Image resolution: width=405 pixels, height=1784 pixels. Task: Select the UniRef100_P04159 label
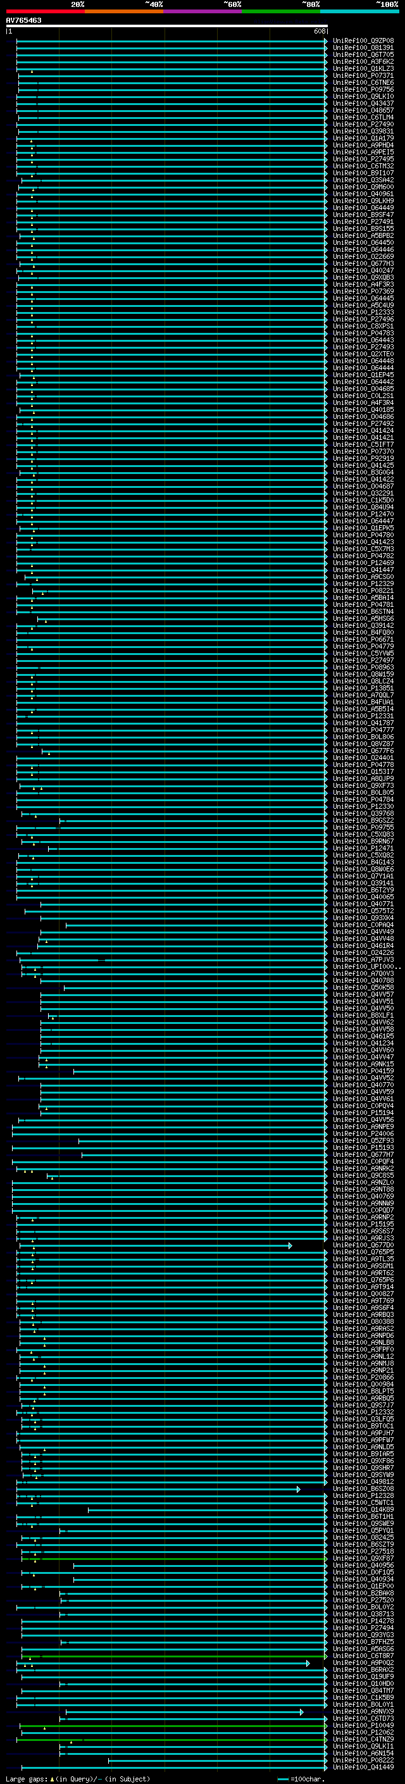(x=363, y=1071)
